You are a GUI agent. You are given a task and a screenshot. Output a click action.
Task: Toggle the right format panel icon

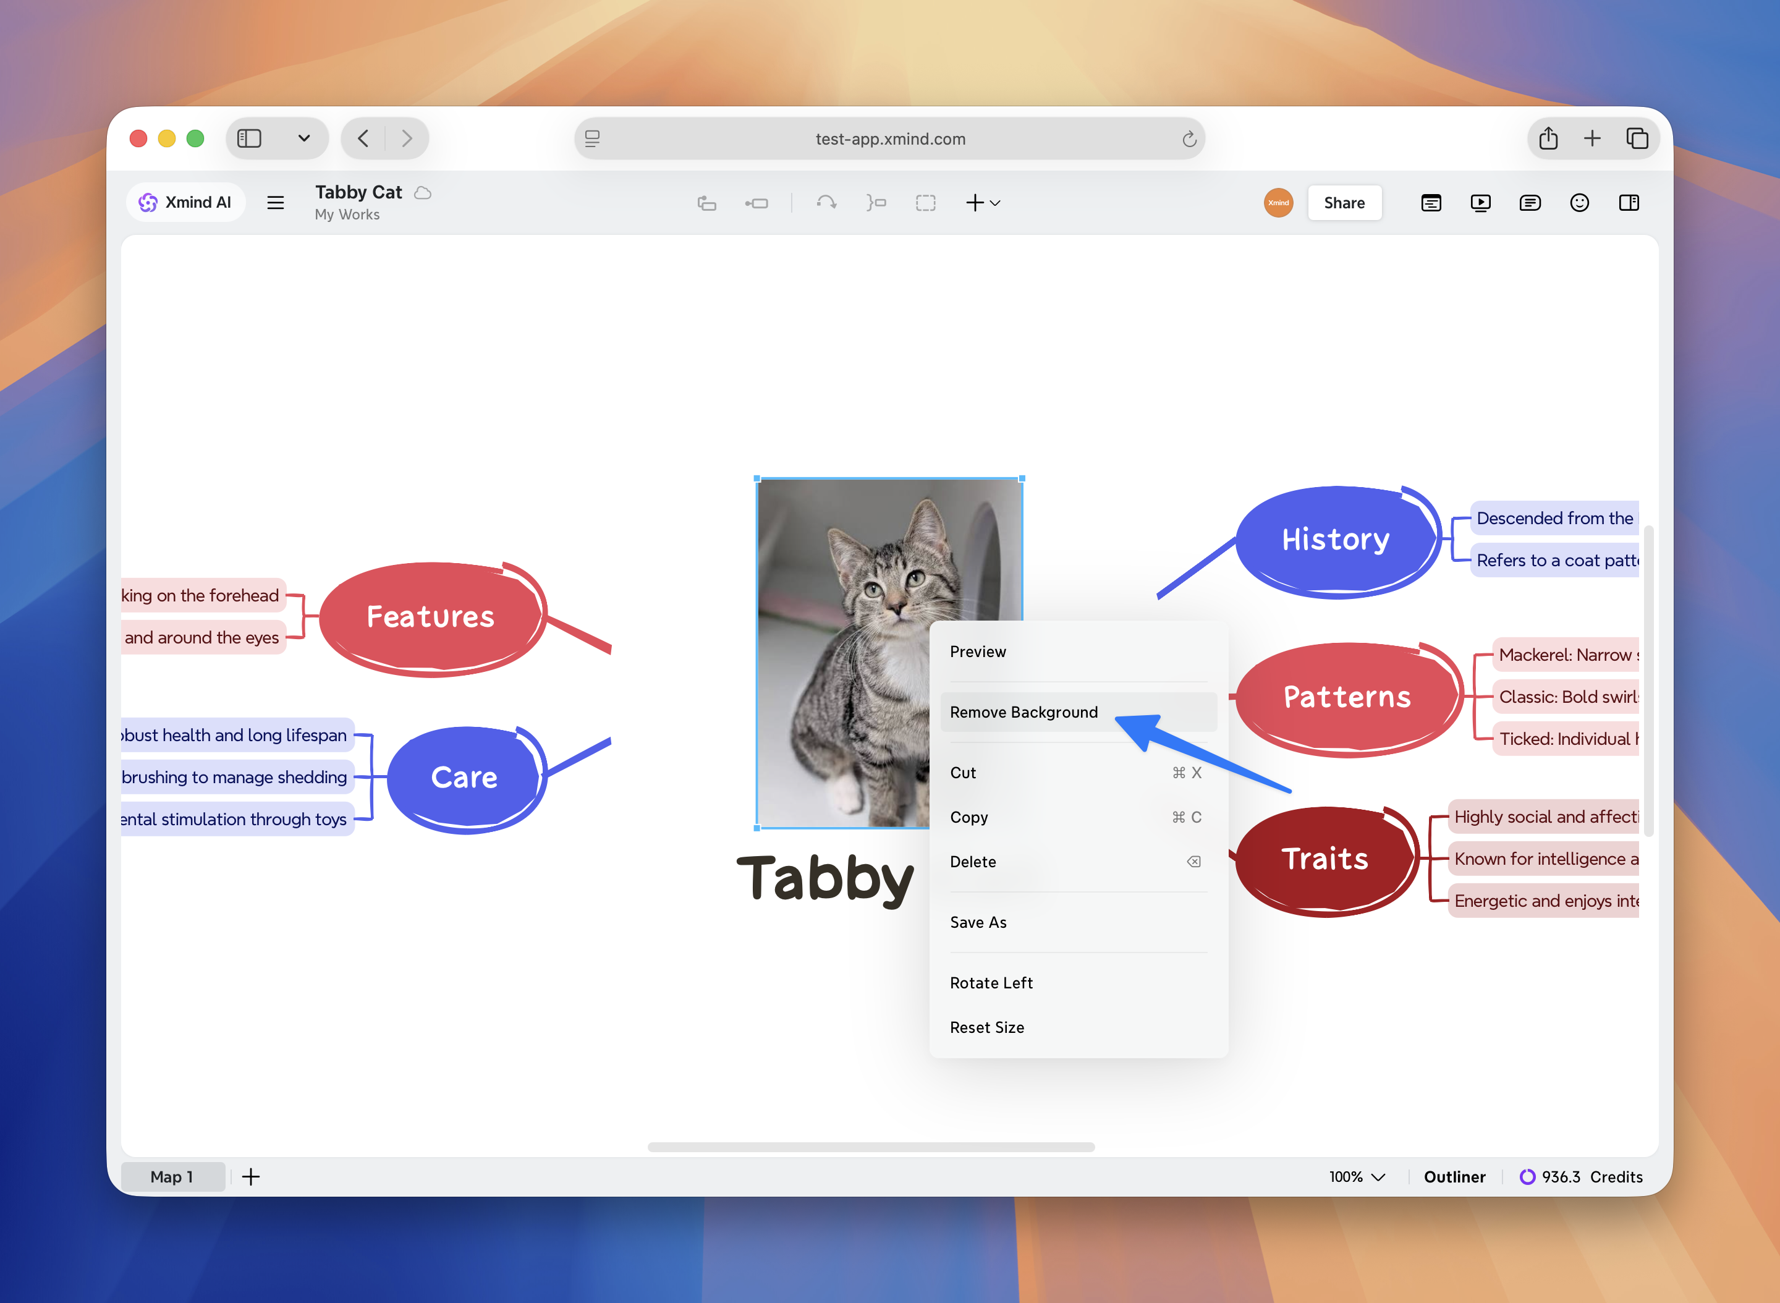[1629, 203]
